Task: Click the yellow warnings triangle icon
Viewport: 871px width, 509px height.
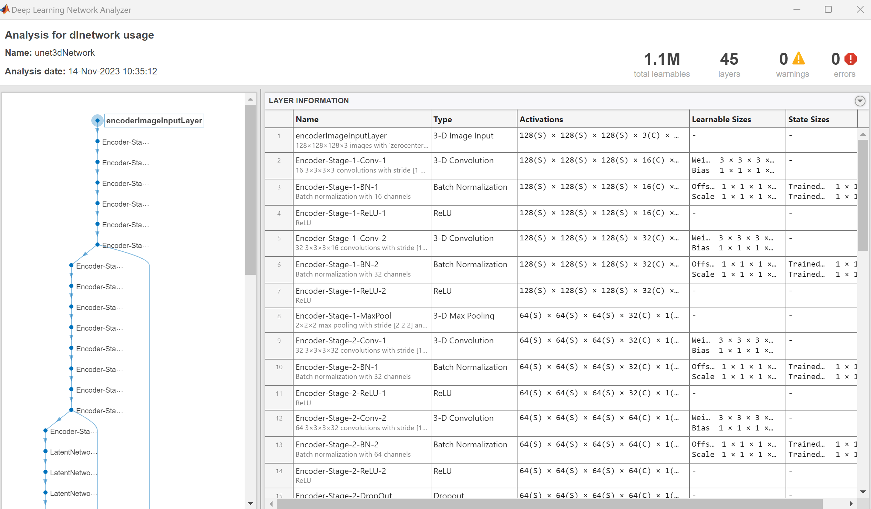Action: coord(798,59)
